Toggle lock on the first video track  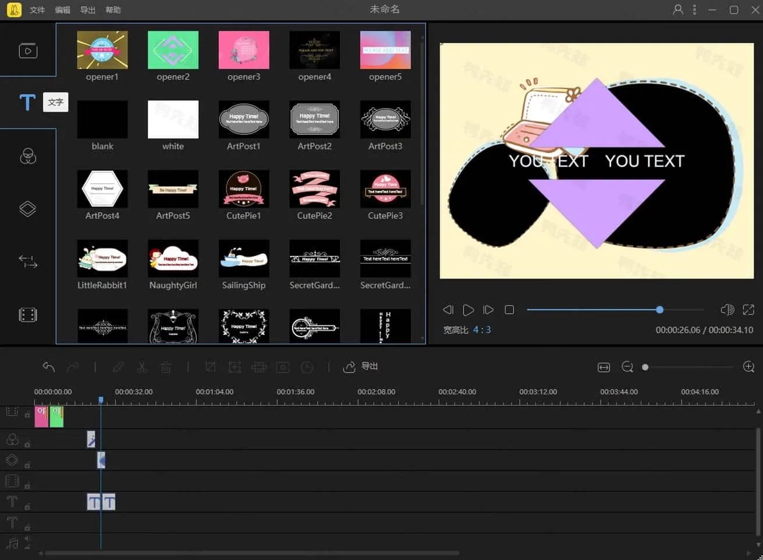pos(27,415)
